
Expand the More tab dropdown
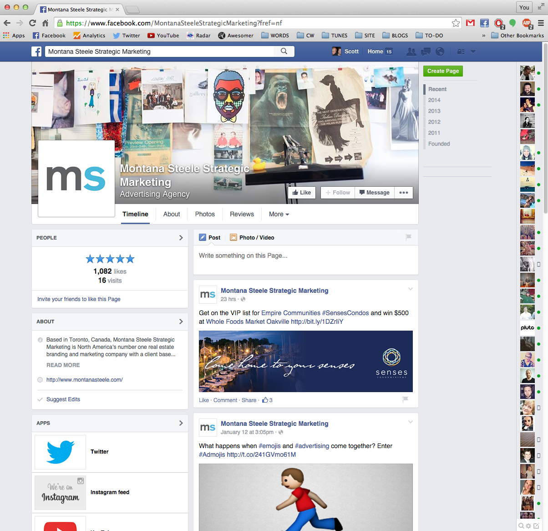[279, 214]
